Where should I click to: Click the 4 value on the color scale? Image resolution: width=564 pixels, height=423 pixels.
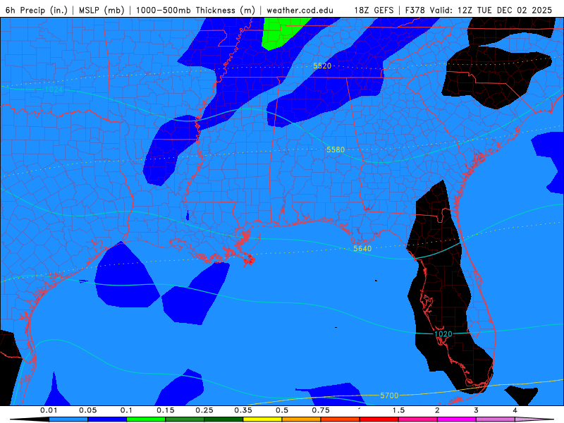tap(515, 410)
